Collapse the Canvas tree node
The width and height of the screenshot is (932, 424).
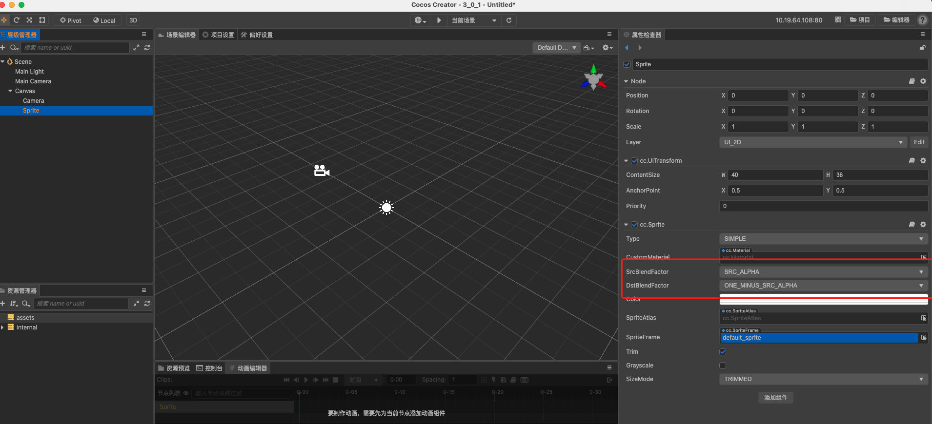pyautogui.click(x=10, y=91)
